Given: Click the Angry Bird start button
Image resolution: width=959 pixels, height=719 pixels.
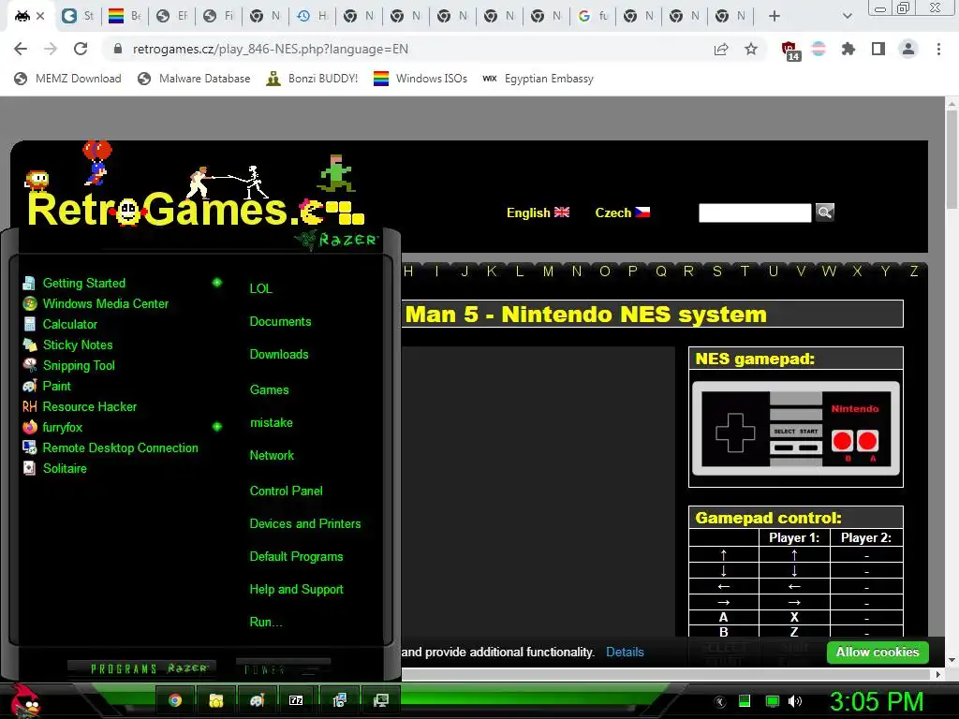Looking at the screenshot, I should (25, 700).
